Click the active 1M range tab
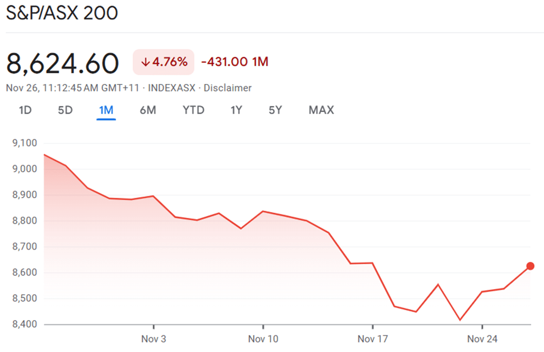The height and width of the screenshot is (352, 544). 106,110
